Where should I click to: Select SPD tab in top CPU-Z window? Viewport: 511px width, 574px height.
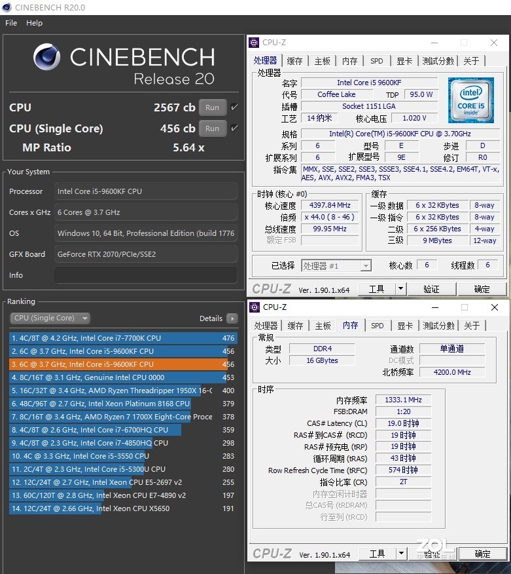pyautogui.click(x=376, y=61)
